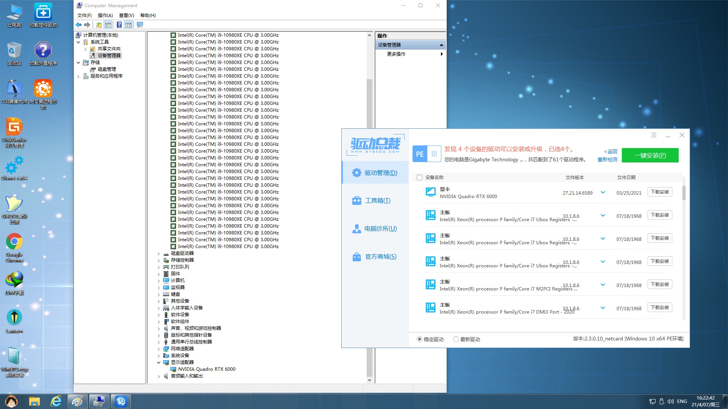
Task: Open IDM下载 desktop icon
Action: tap(14, 283)
